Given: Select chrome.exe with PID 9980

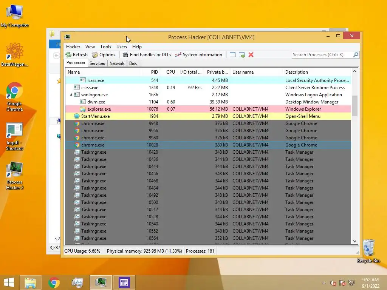Looking at the screenshot, I should point(208,138).
